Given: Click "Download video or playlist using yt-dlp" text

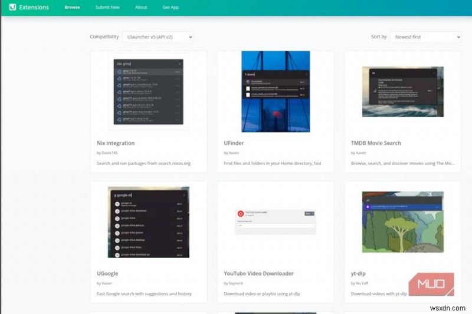Looking at the screenshot, I should (x=262, y=293).
